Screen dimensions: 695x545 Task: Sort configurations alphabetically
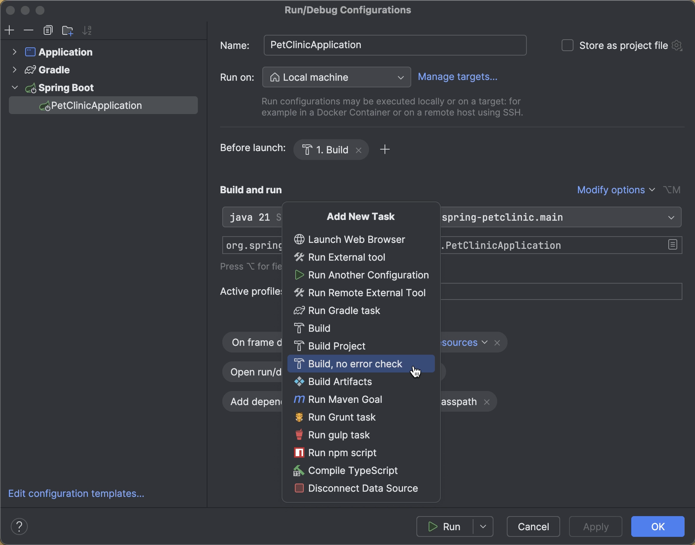pos(87,30)
